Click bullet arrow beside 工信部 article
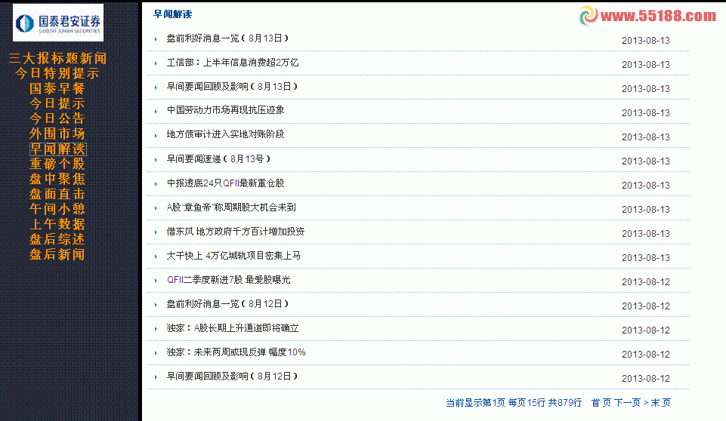The image size is (726, 421). point(156,63)
